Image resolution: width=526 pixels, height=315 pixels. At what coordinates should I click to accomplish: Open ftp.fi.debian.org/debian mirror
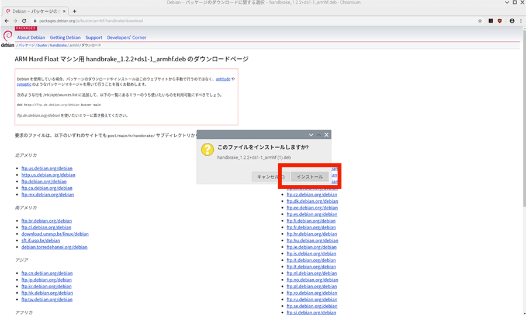pyautogui.click(x=311, y=221)
